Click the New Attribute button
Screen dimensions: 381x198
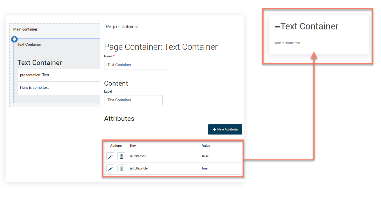[x=225, y=130]
